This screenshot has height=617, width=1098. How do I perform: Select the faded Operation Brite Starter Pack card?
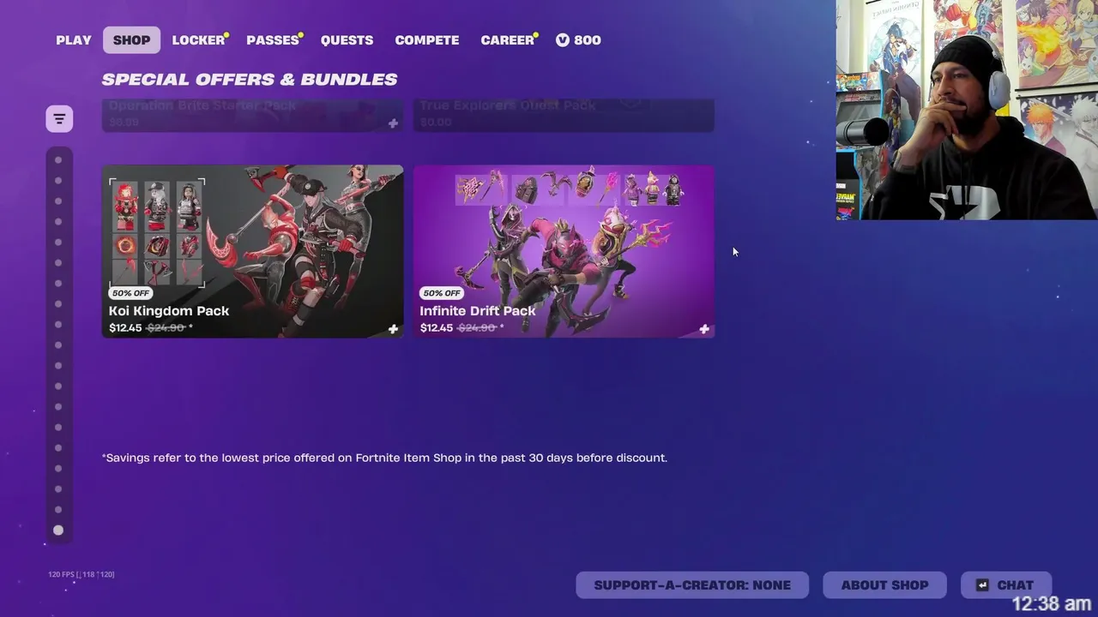click(253, 115)
